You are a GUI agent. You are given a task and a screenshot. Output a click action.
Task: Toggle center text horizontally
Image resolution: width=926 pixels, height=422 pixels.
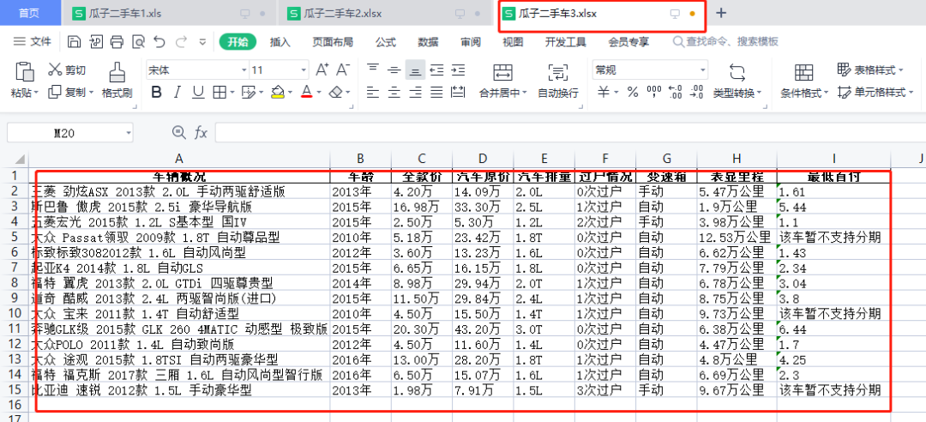394,92
